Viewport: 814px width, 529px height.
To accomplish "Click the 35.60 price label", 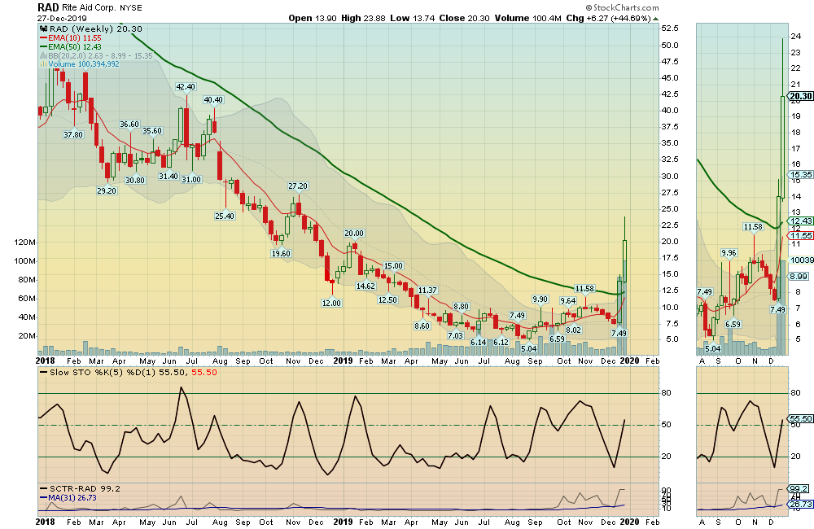I will pyautogui.click(x=152, y=131).
